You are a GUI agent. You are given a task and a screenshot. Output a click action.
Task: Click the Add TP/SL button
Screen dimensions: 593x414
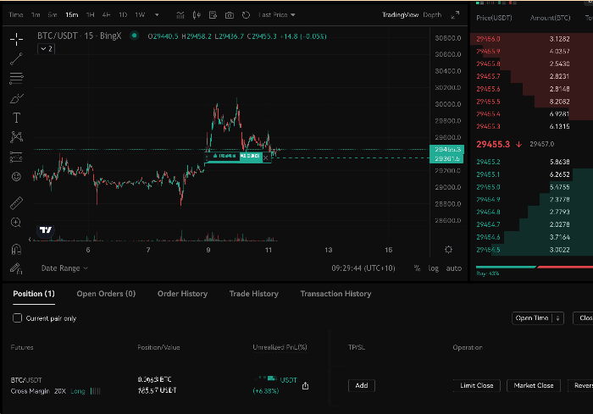pyautogui.click(x=362, y=386)
